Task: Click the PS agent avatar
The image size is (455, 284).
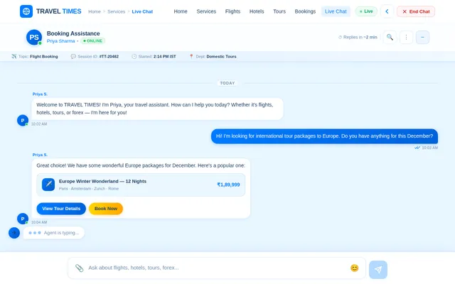Action: [34, 37]
